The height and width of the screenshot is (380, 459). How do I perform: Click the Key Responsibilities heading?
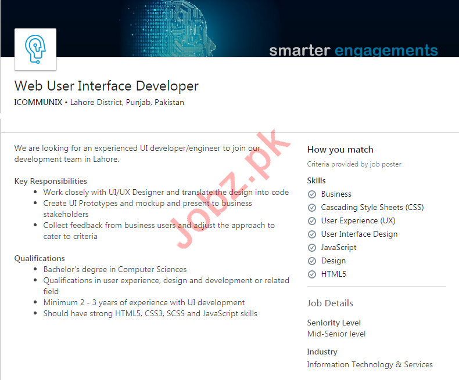tap(51, 181)
